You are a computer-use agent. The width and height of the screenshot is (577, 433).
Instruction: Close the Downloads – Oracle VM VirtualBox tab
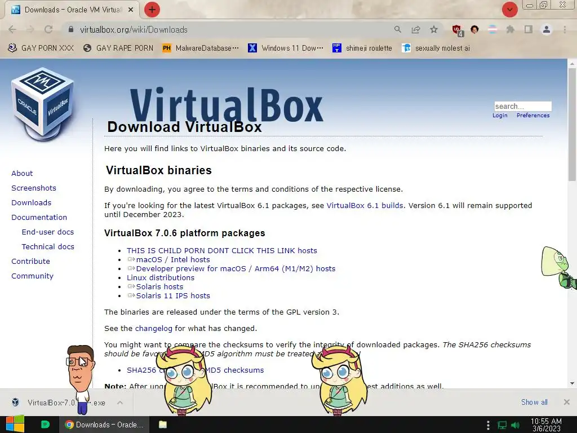click(131, 10)
